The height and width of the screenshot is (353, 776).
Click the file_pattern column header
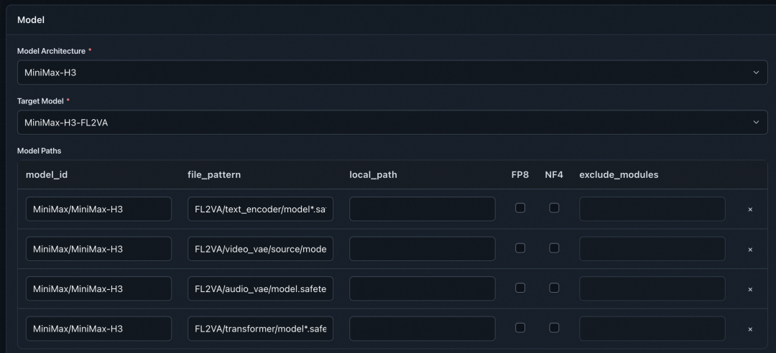(x=214, y=174)
